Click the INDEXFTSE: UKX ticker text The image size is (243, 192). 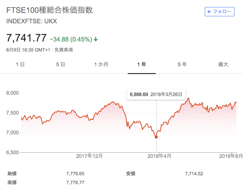32,21
